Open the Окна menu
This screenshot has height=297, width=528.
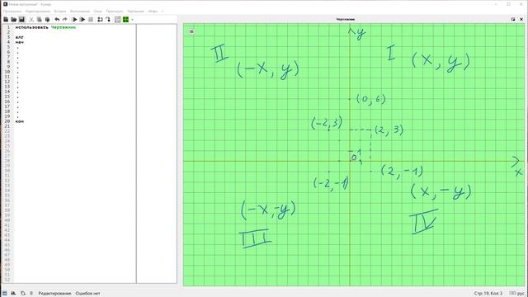(x=98, y=11)
